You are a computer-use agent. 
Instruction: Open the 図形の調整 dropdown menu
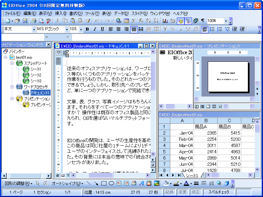(x=18, y=184)
